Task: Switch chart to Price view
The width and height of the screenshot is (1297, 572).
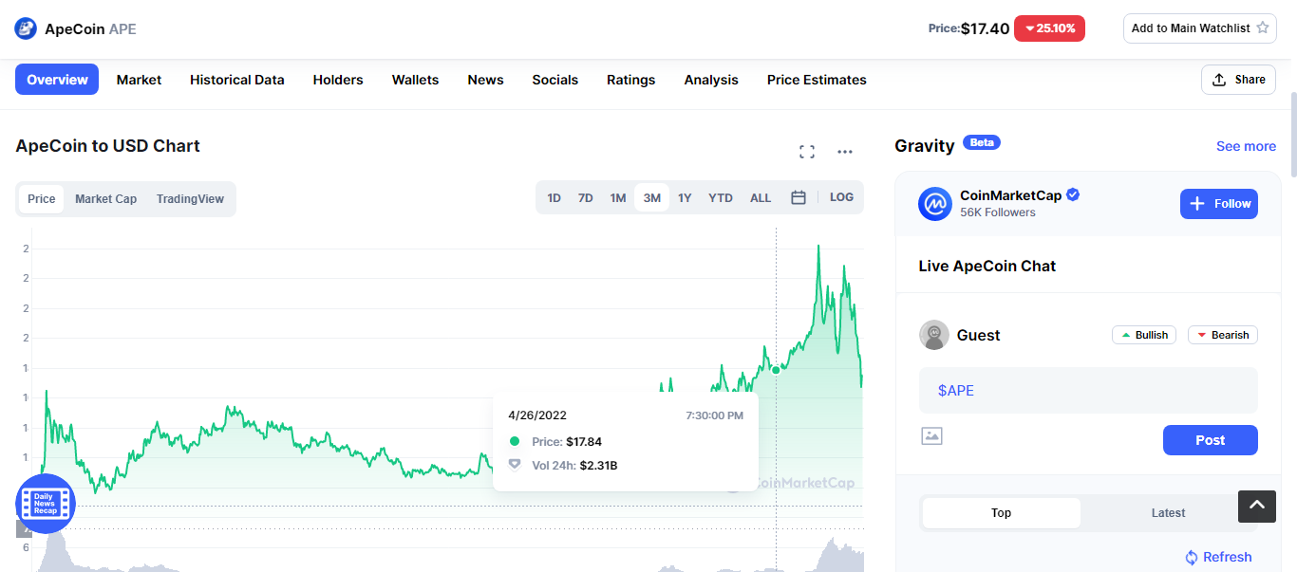Action: tap(41, 199)
